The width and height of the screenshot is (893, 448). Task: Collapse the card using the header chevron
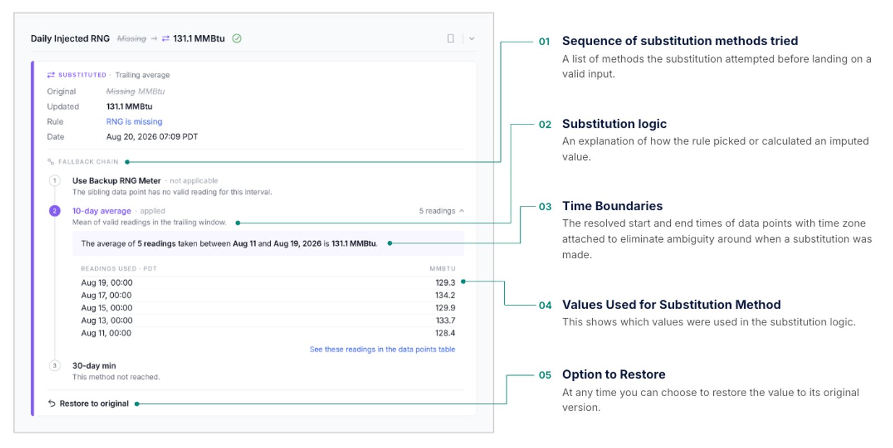point(472,38)
